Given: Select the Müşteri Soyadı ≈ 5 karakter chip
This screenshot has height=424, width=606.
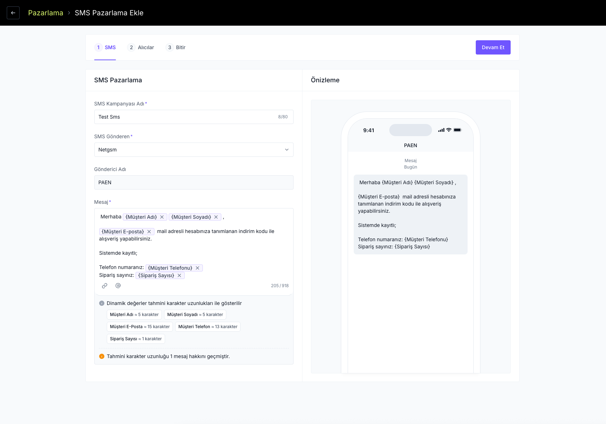Looking at the screenshot, I should point(195,315).
